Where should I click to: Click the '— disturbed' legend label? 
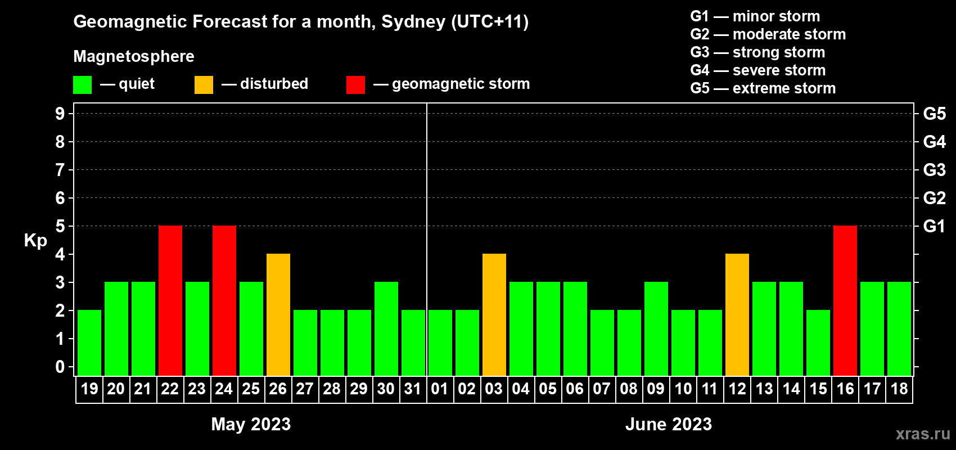265,84
